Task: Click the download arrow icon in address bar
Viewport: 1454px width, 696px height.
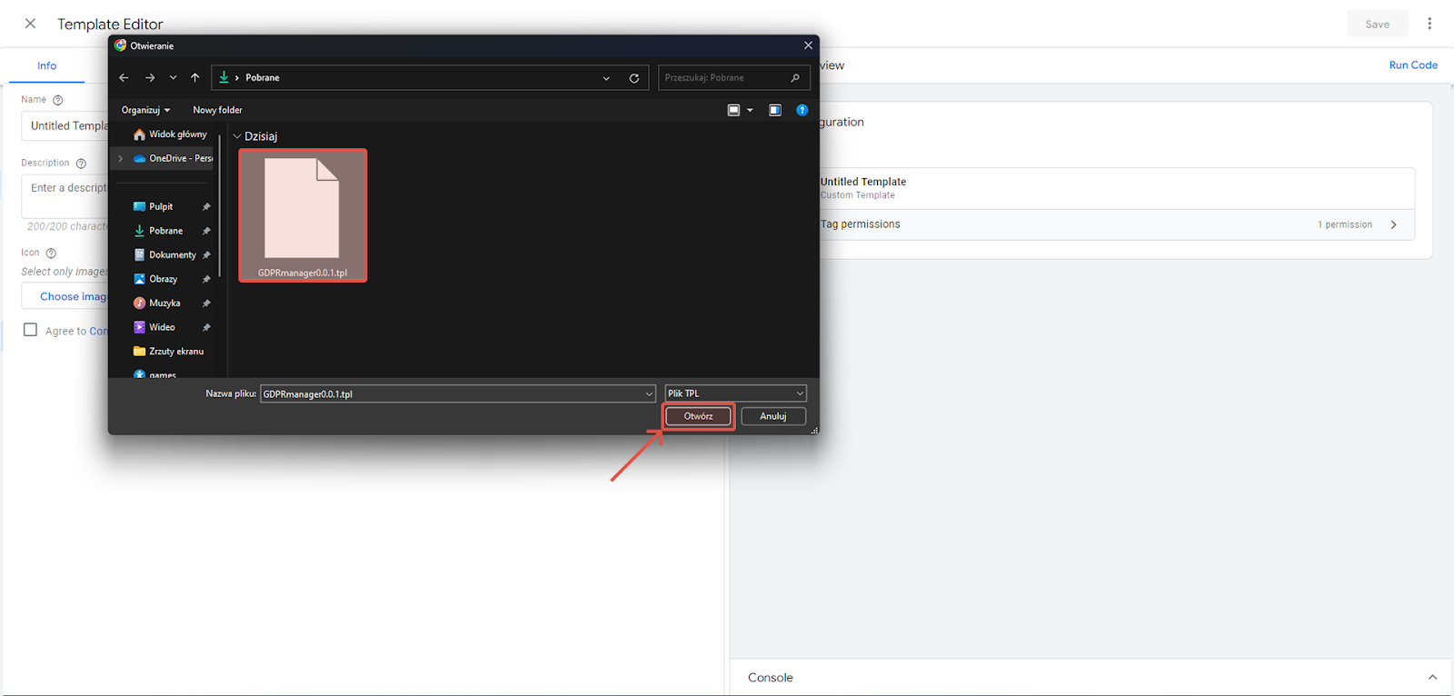Action: 224,78
